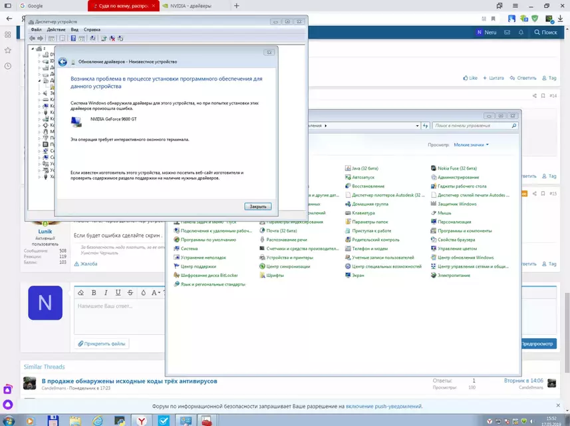The width and height of the screenshot is (570, 426).
Task: Click the refresh icon beside Control Panel address bar
Action: (x=425, y=126)
